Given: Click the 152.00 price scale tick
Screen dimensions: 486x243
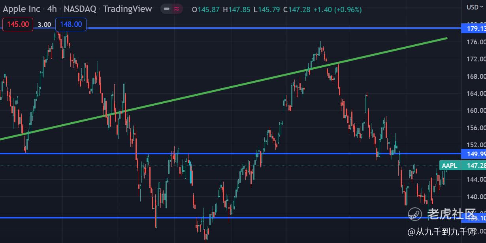Looking at the screenshot, I should tap(476, 145).
